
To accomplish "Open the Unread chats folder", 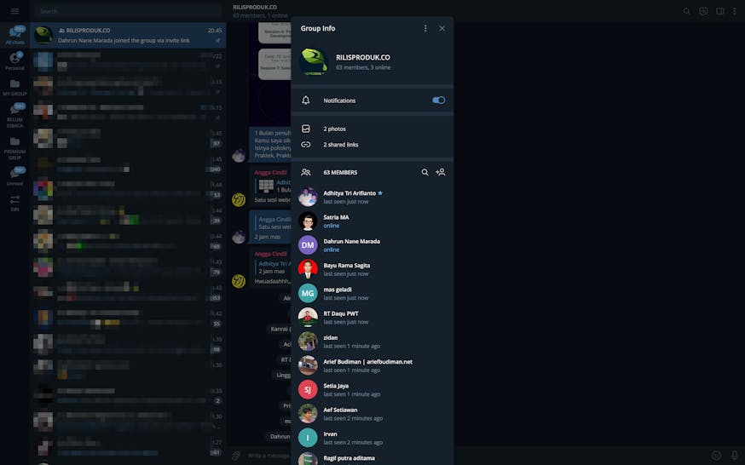I will (14, 177).
